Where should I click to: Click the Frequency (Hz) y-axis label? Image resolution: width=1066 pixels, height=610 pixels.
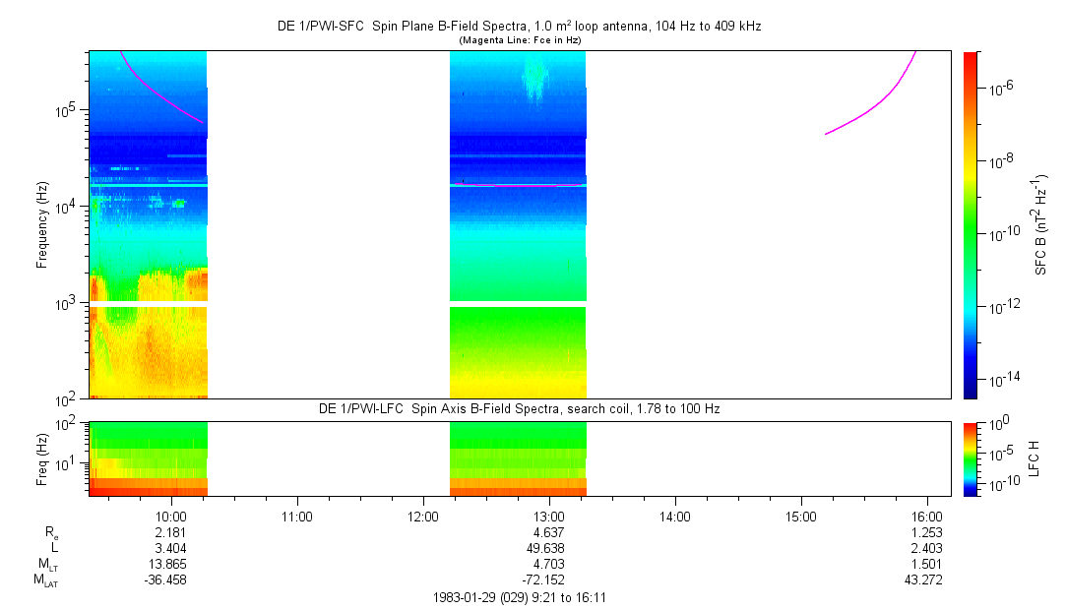click(42, 224)
